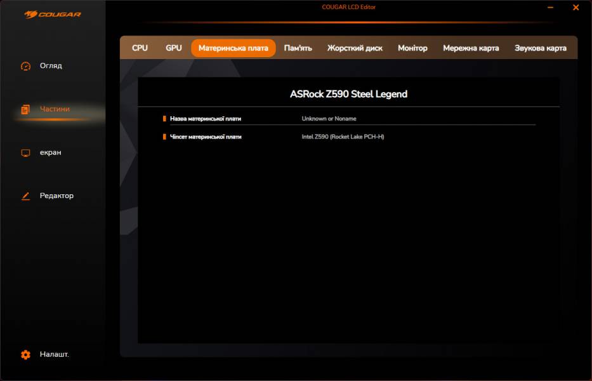Click the Intel Z590 (Rocket Lake PCH-H) value
The image size is (592, 381).
[343, 137]
